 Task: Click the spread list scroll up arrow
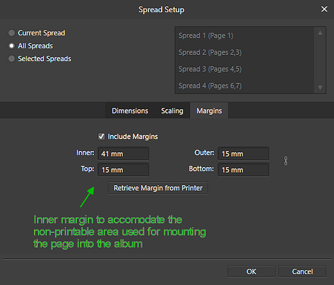(x=320, y=33)
